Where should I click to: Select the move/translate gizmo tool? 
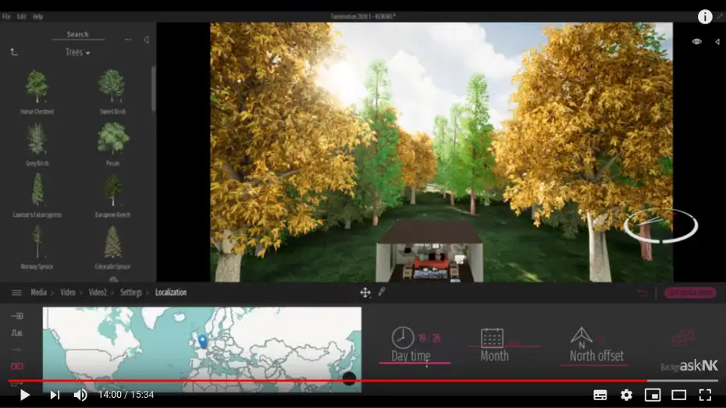365,293
